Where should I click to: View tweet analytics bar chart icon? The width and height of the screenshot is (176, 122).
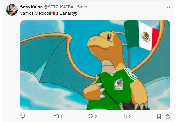(125, 116)
